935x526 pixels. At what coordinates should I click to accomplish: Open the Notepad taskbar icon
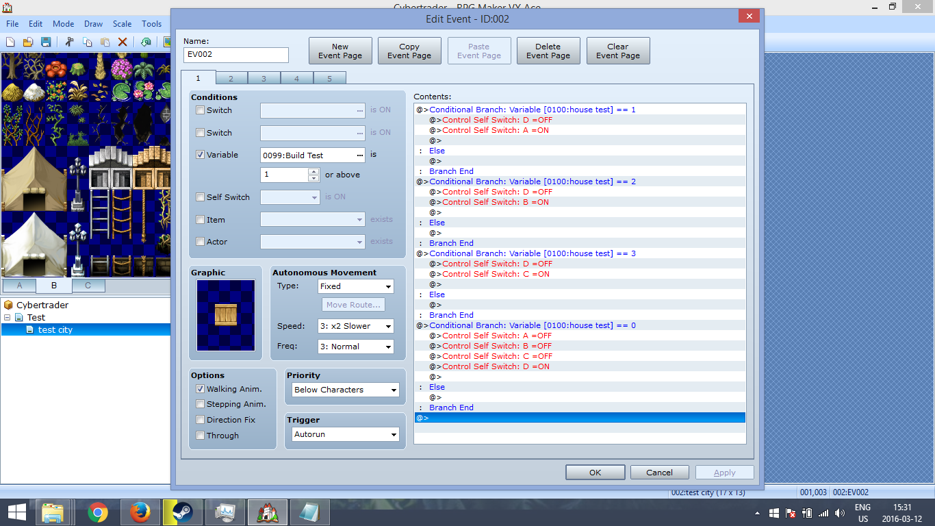coord(309,512)
